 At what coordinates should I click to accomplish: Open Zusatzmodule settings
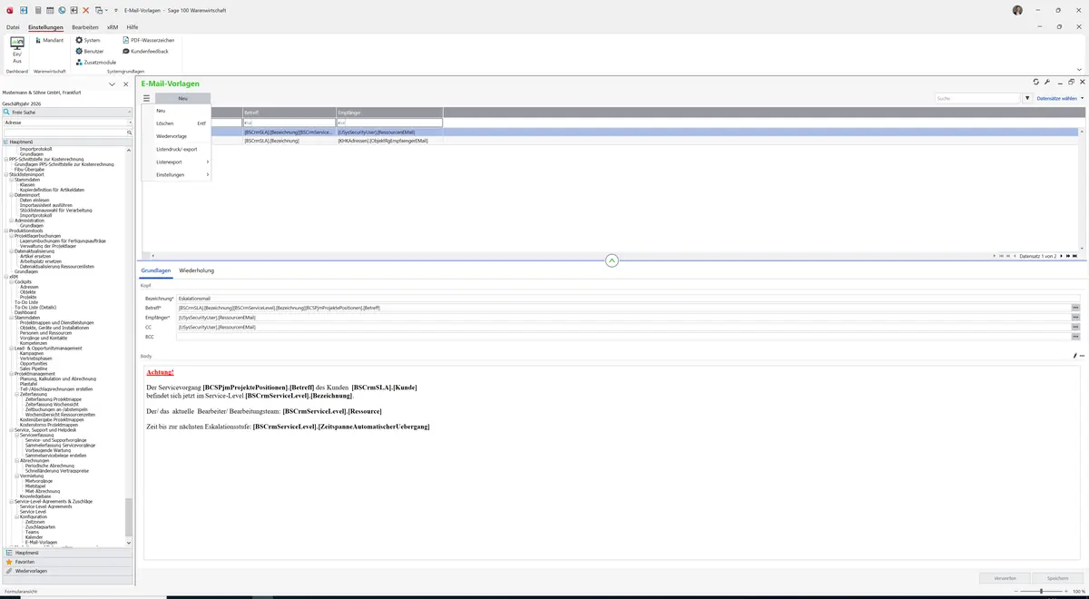tap(95, 62)
